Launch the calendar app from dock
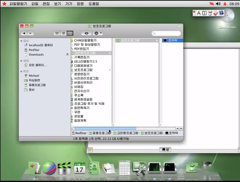 pos(79,168)
